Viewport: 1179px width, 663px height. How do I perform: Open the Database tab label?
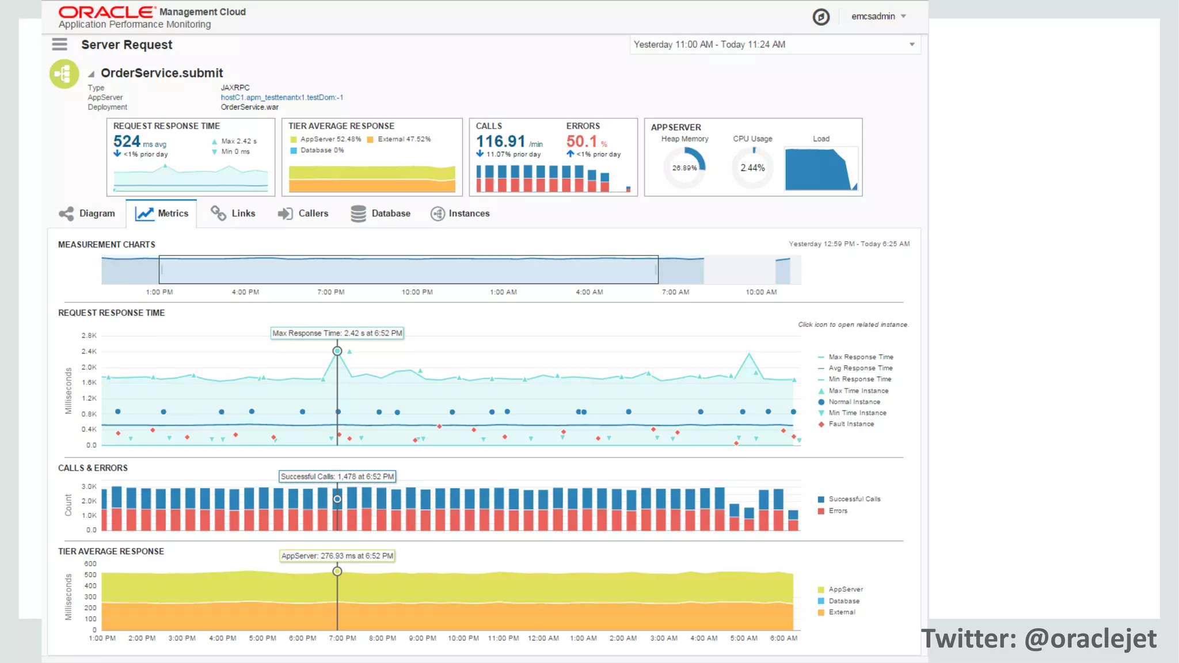pyautogui.click(x=391, y=214)
